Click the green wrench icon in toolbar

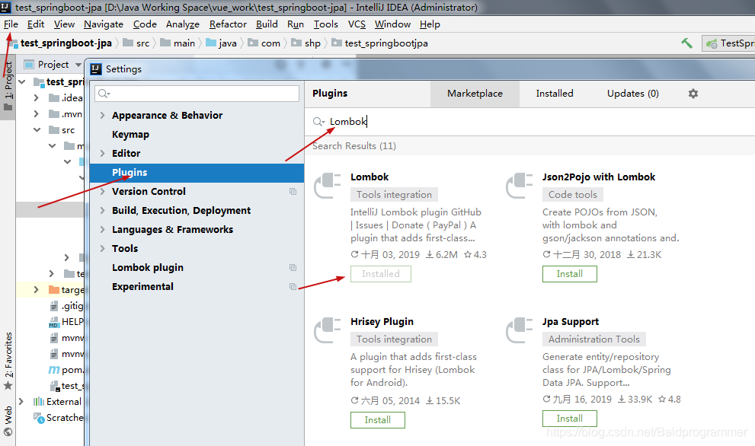coord(686,43)
